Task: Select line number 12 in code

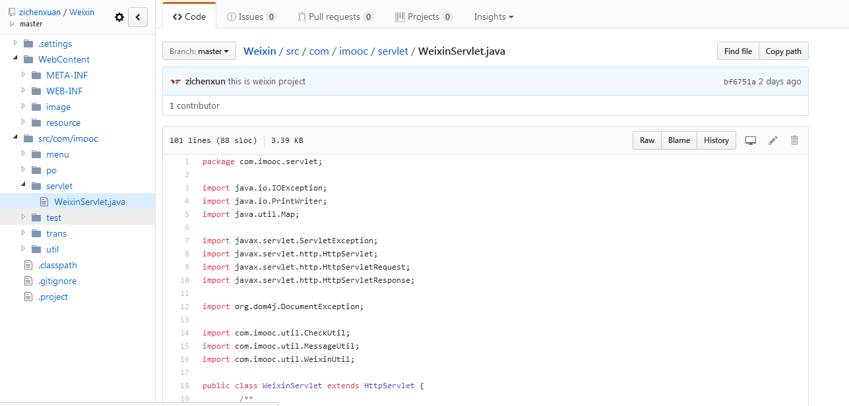Action: pos(184,306)
